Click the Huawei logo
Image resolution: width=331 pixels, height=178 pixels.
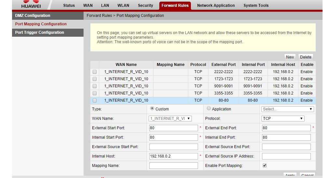(31, 4)
